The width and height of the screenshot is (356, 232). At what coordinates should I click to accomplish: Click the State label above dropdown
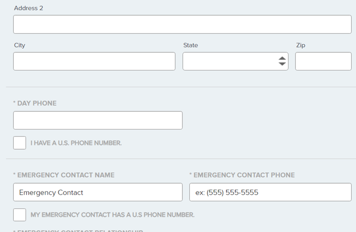(190, 45)
